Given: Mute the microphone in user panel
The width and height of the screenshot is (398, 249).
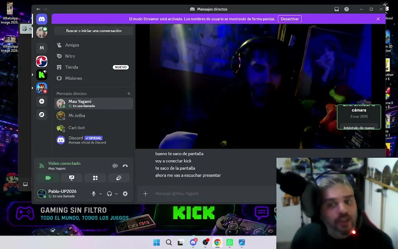Looking at the screenshot, I should (x=94, y=194).
